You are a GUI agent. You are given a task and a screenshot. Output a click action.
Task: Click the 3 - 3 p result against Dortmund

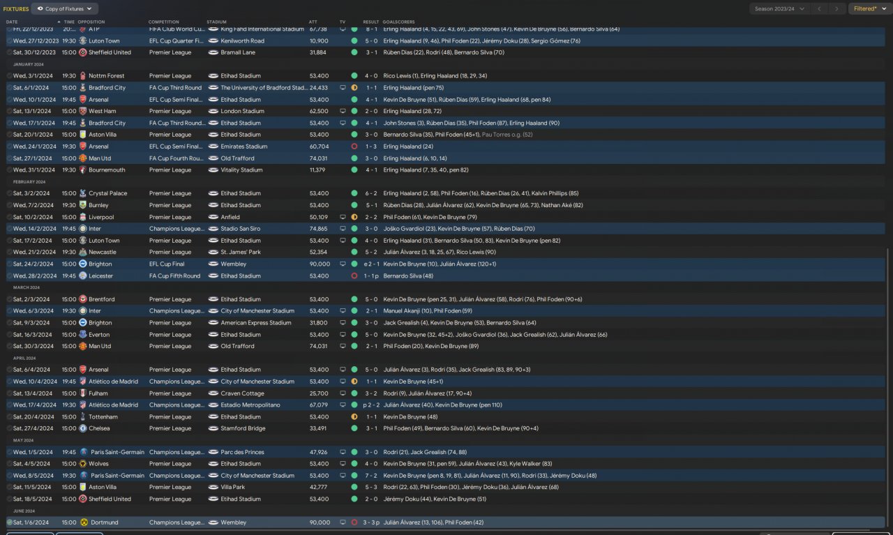(x=373, y=522)
